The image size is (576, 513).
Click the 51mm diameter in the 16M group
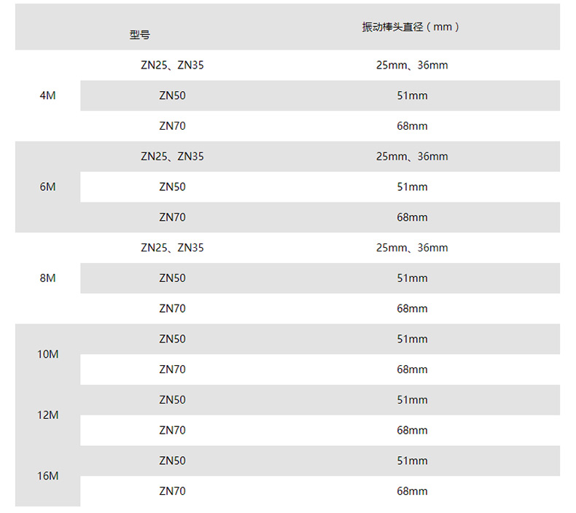[412, 461]
